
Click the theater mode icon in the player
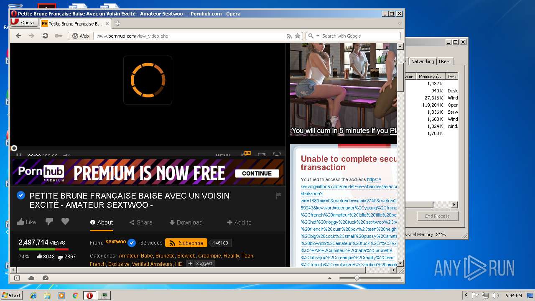pos(262,155)
